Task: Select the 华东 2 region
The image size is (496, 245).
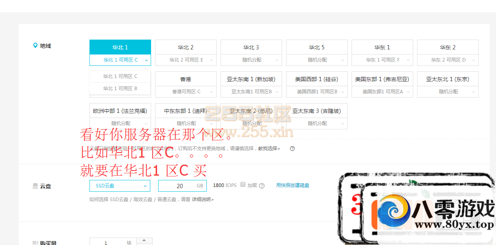Action: (x=448, y=47)
